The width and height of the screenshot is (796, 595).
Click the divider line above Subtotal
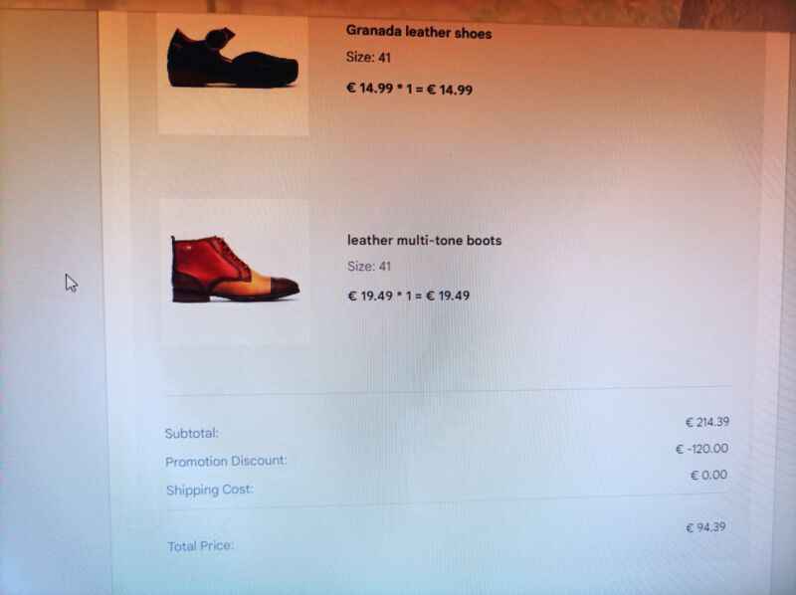coord(447,390)
